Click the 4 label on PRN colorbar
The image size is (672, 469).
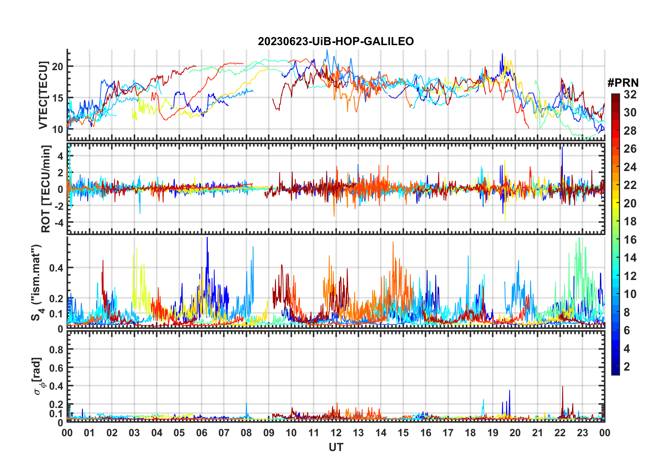pyautogui.click(x=627, y=349)
